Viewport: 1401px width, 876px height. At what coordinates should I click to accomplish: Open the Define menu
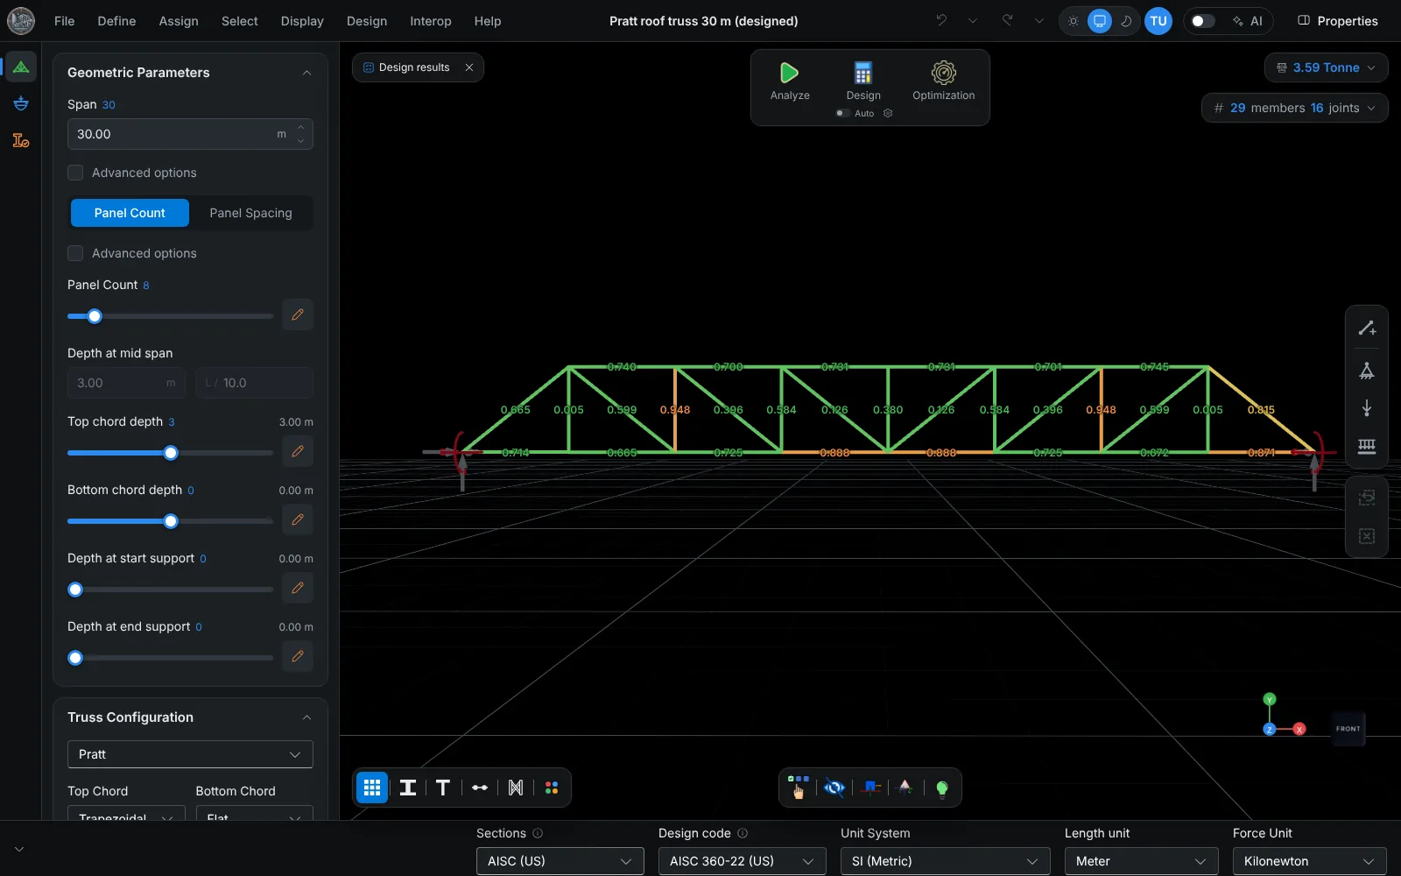point(116,21)
